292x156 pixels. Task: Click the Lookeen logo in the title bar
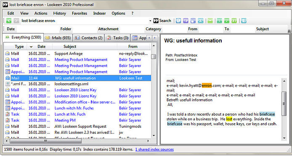point(5,5)
